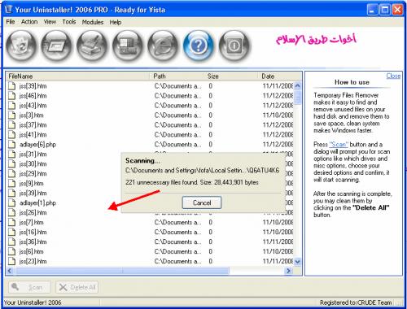Viewport: 407px width, 309px height.
Task: Open the File menu
Action: click(x=11, y=22)
